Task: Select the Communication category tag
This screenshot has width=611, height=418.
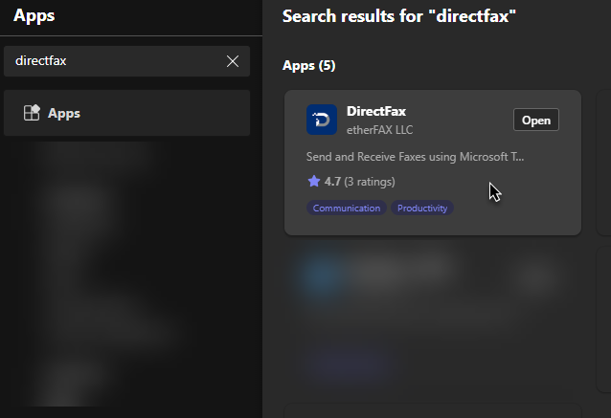Action: (346, 208)
